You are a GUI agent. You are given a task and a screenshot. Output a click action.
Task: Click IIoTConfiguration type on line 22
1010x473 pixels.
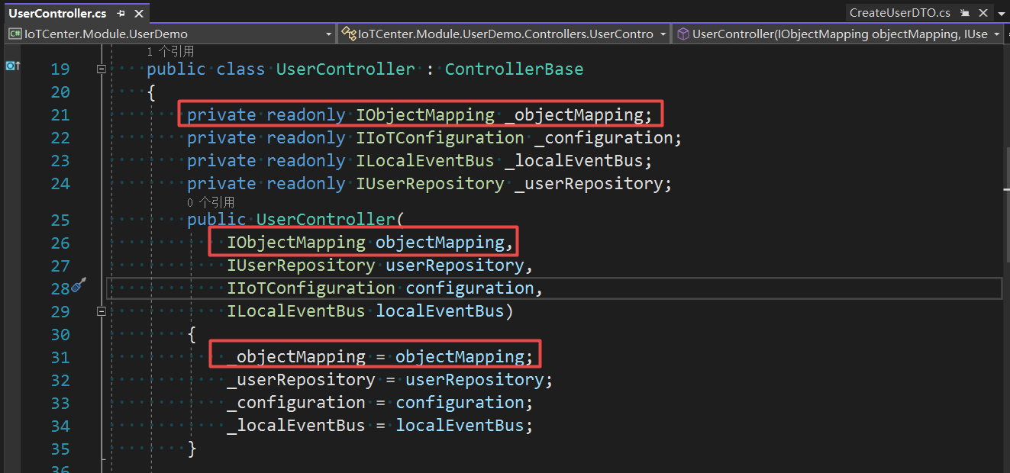click(x=440, y=138)
